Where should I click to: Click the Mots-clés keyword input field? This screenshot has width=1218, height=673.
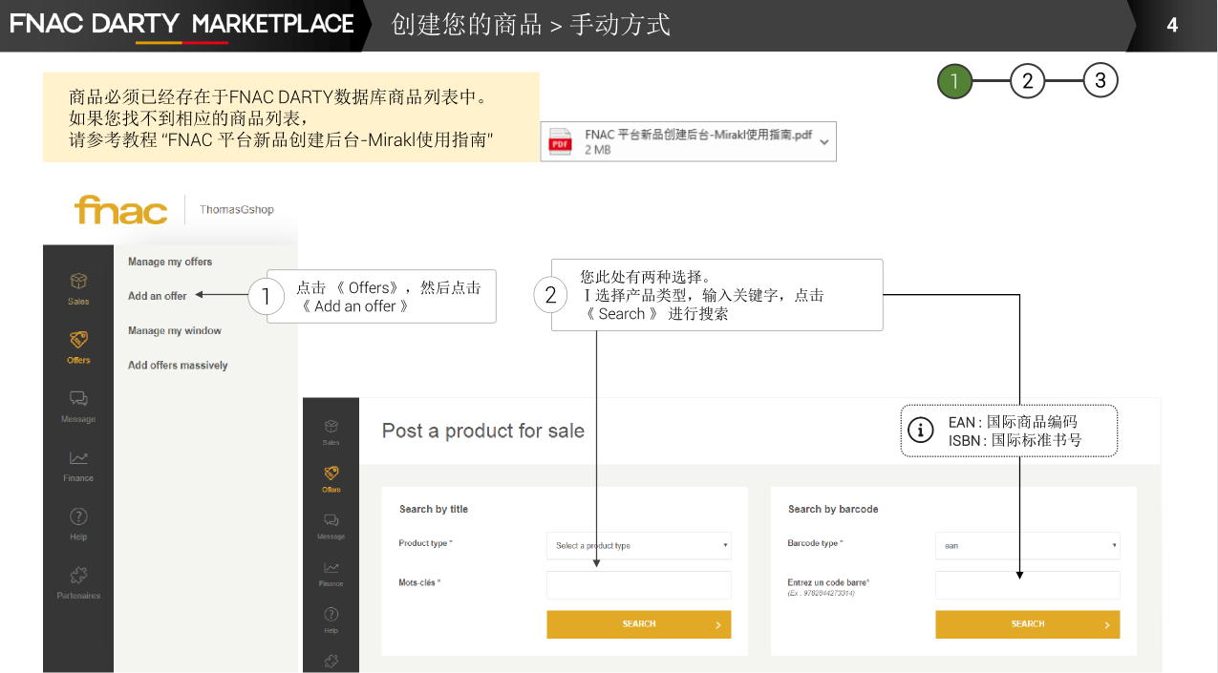pos(639,585)
